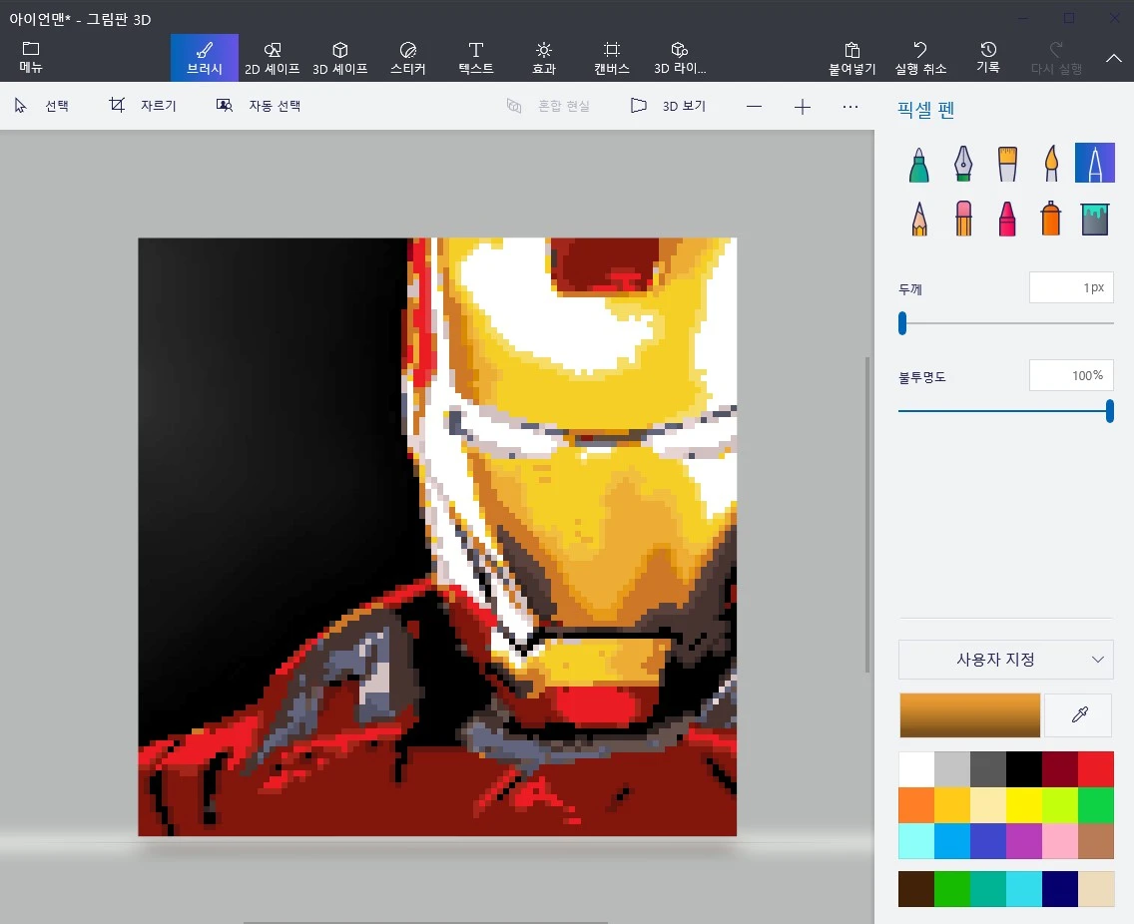
Task: Switch to the 스티커 tab
Action: point(408,58)
